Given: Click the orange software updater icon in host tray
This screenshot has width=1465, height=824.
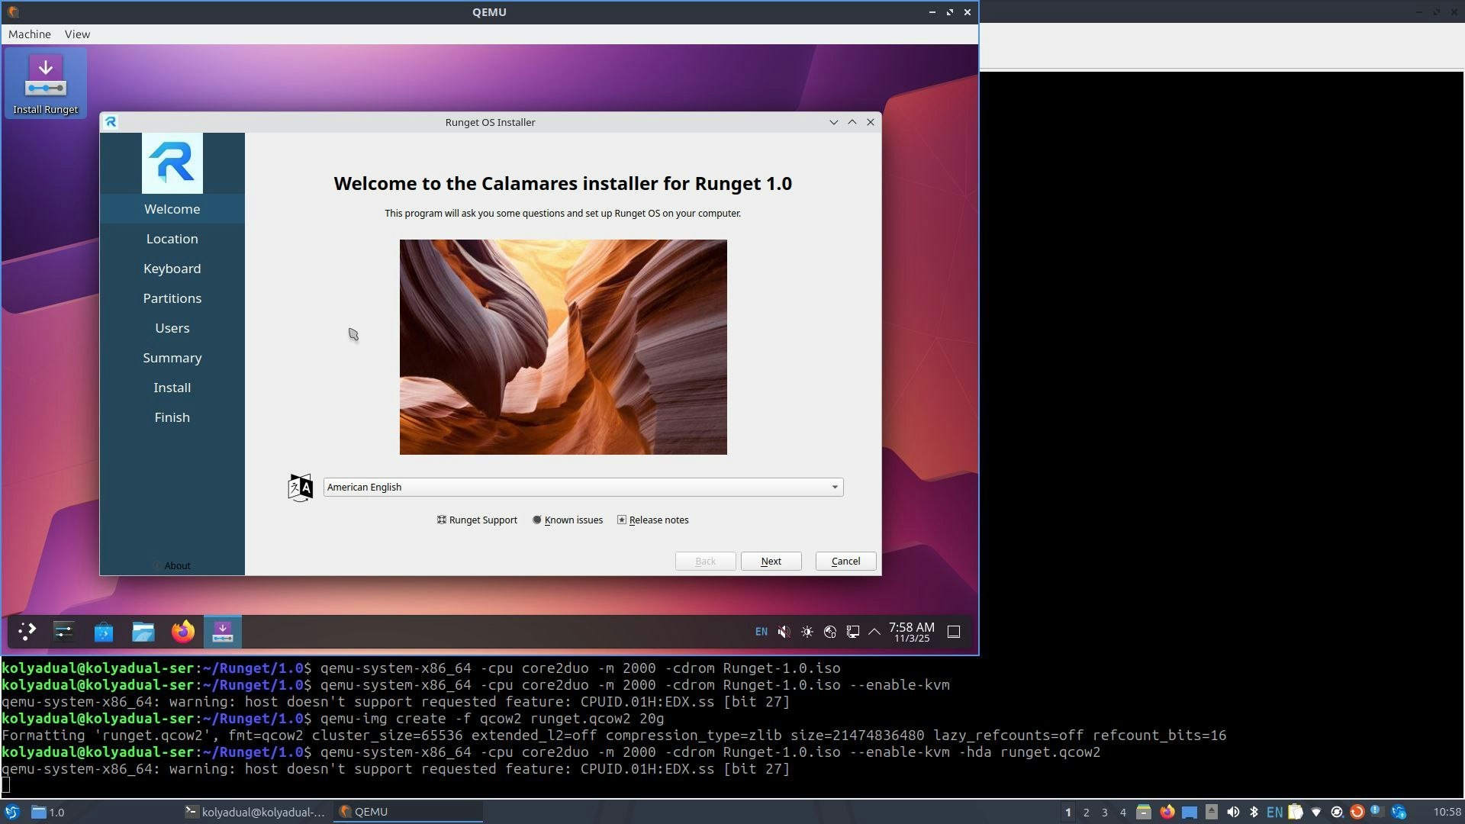Looking at the screenshot, I should 1357,813.
